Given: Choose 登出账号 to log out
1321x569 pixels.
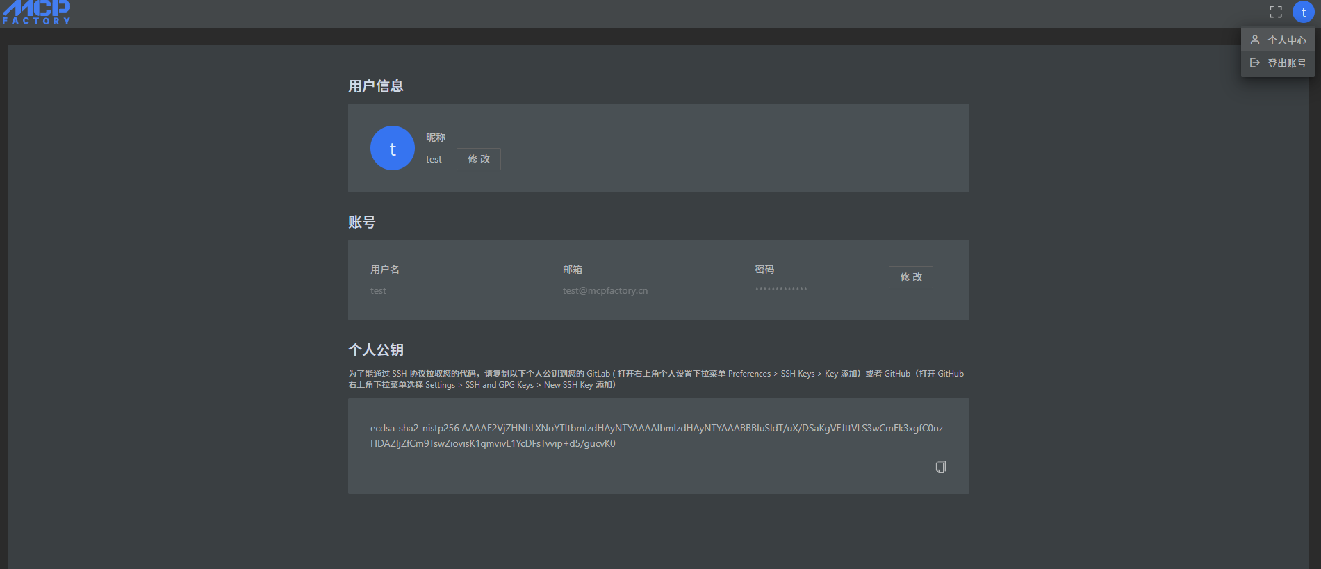Looking at the screenshot, I should (x=1286, y=63).
